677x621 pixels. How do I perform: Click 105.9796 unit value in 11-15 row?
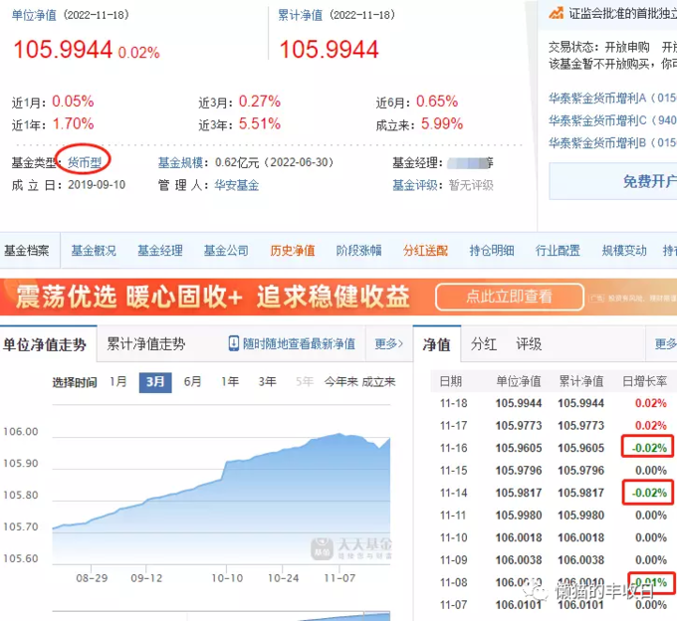(x=519, y=471)
